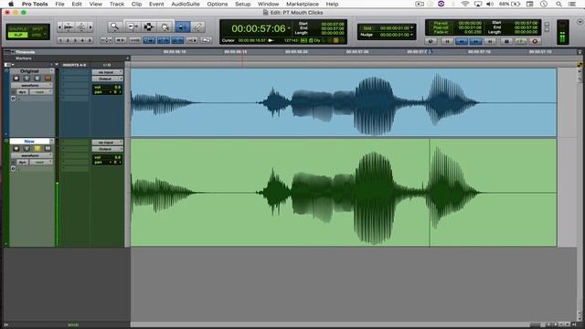Add marker with Markers plus button
This screenshot has width=585, height=329.
pos(128,58)
